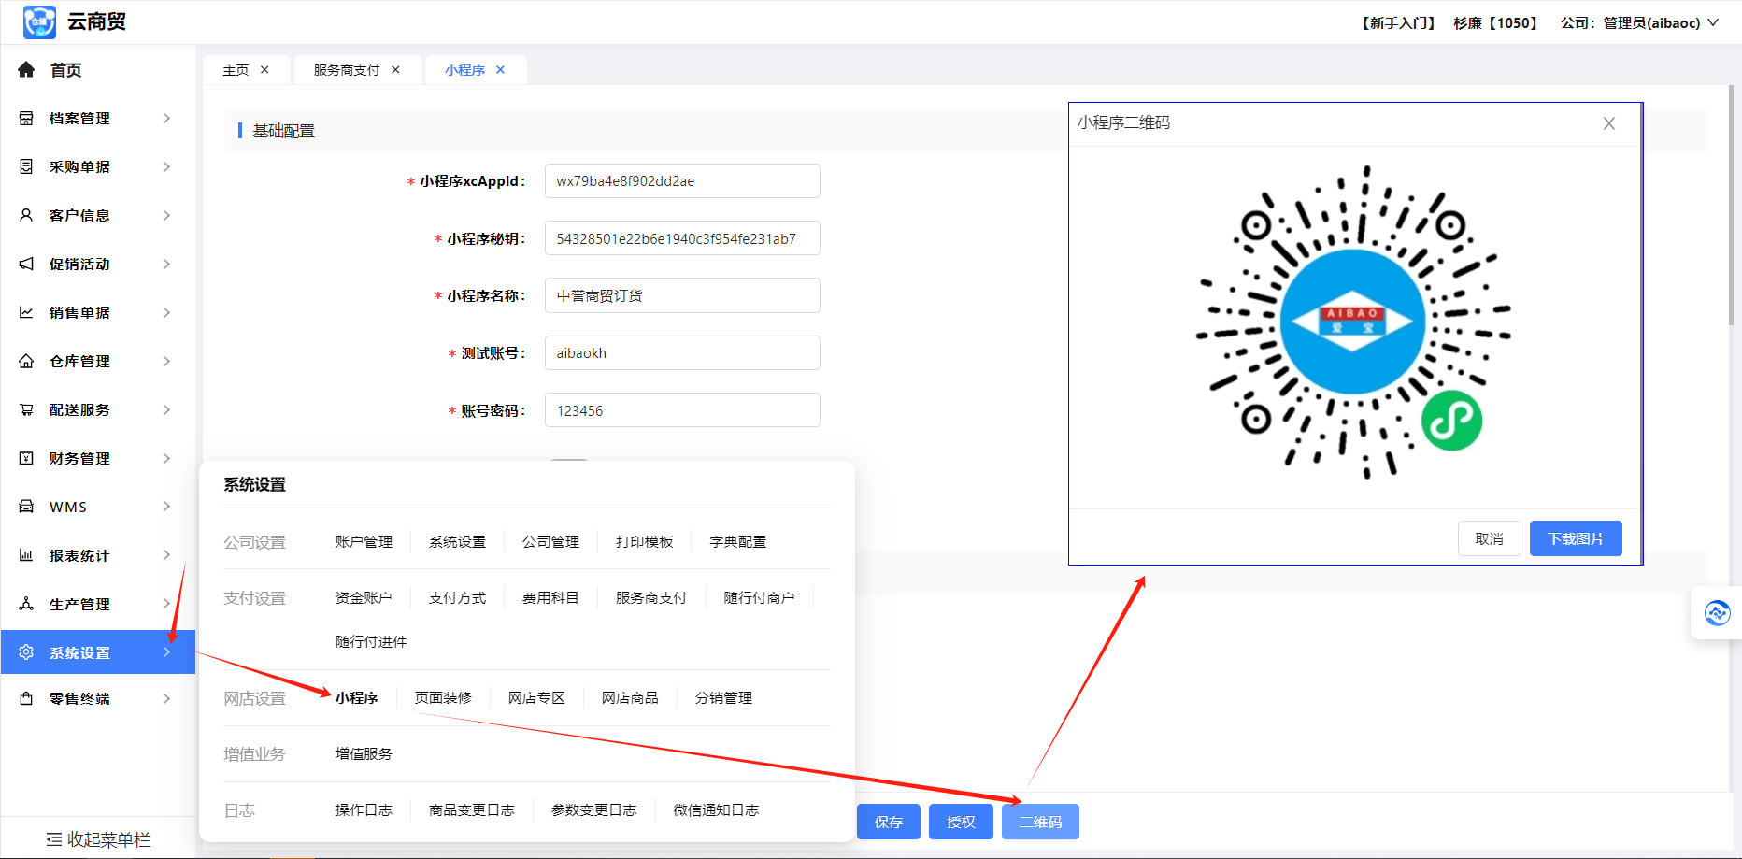Expand 促销活动 chevron
1742x859 pixels.
[x=167, y=264]
